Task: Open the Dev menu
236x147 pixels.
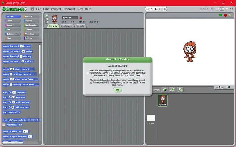Action: pos(80,9)
